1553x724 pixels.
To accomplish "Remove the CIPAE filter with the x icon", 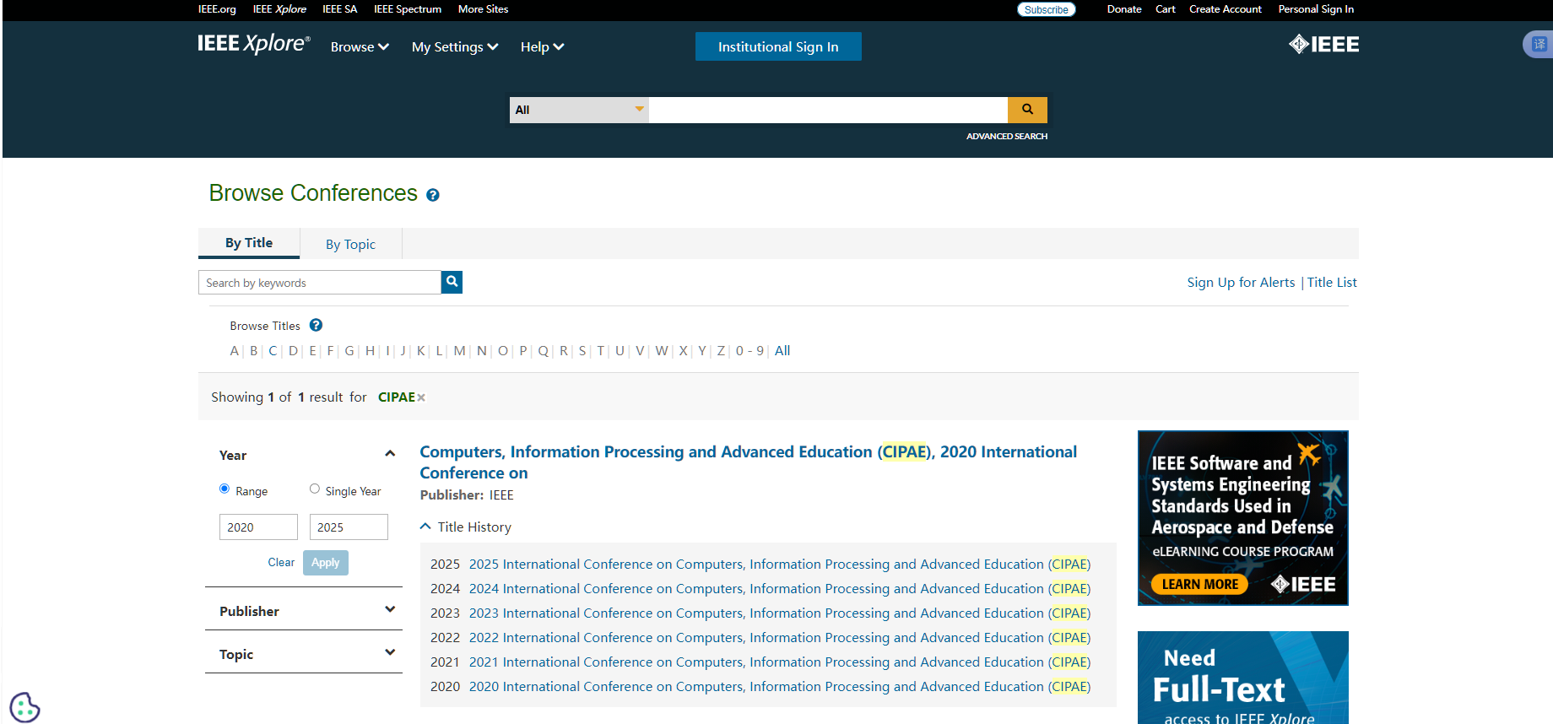I will click(421, 397).
